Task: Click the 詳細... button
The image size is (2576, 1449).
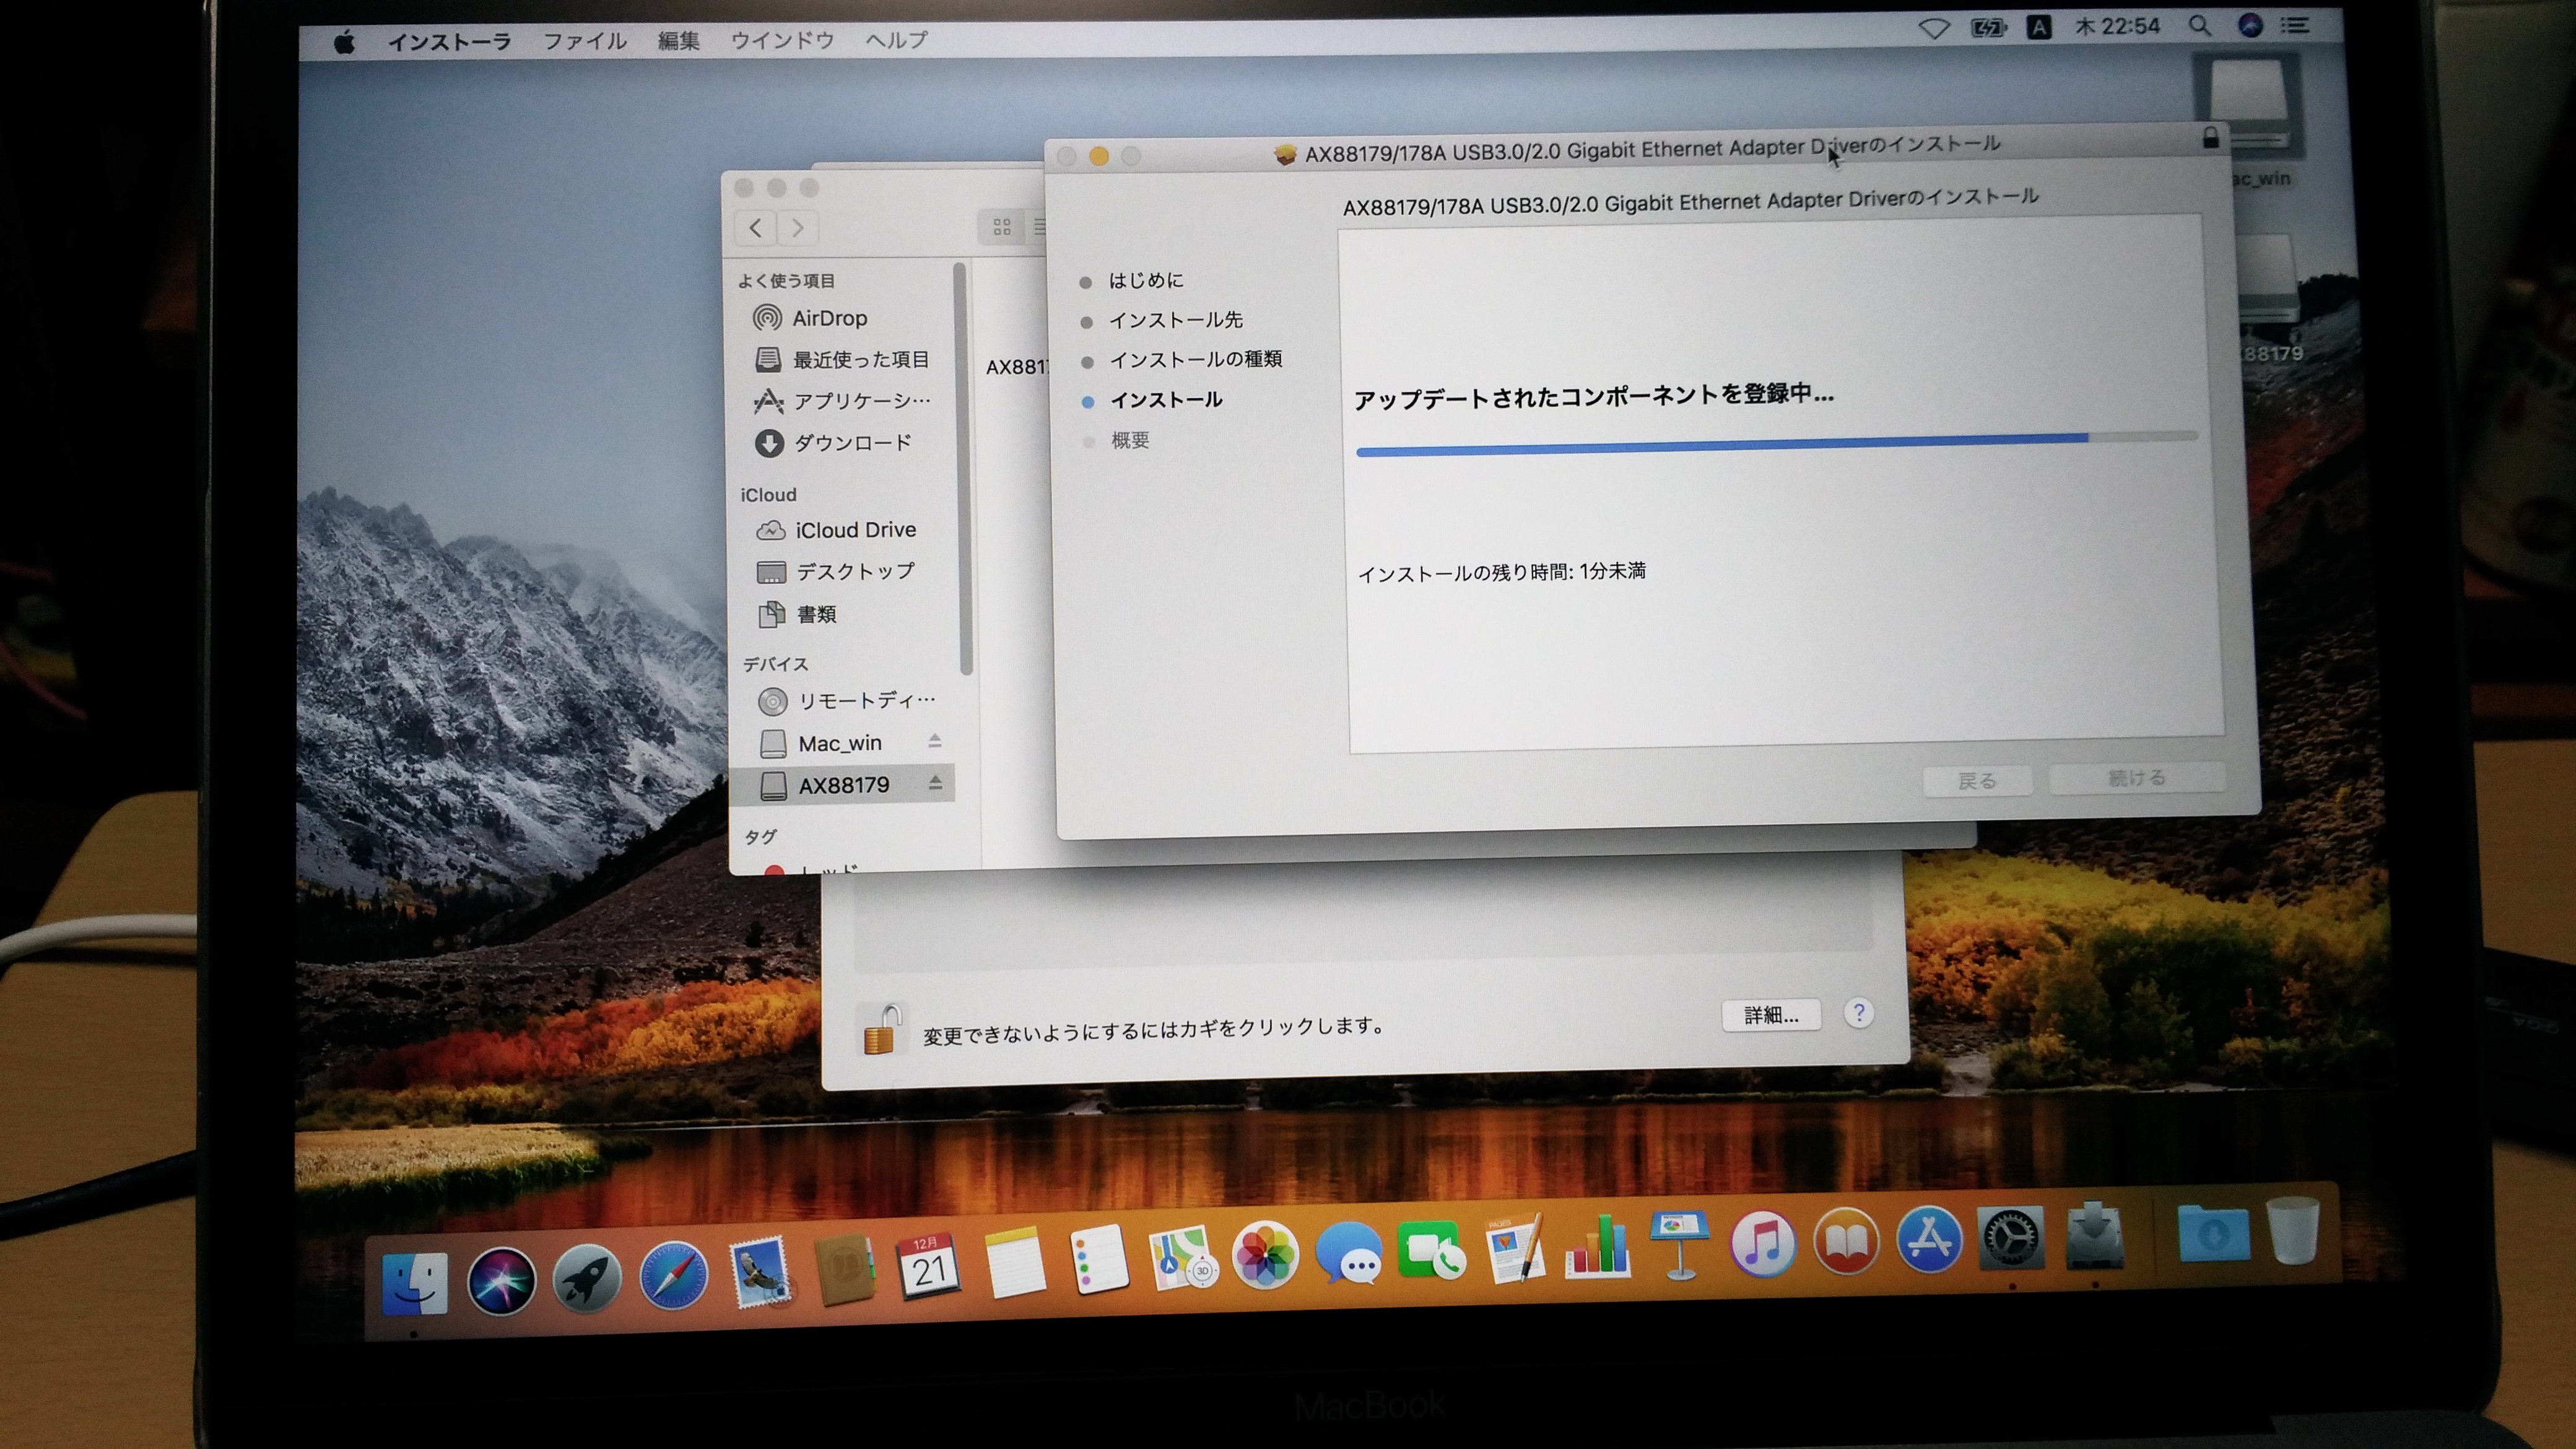Action: coord(1770,1015)
